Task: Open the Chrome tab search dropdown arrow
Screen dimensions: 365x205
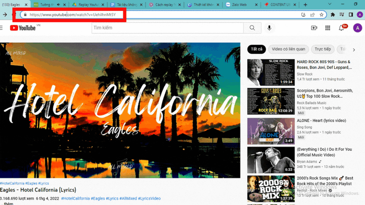Action: pos(330,4)
